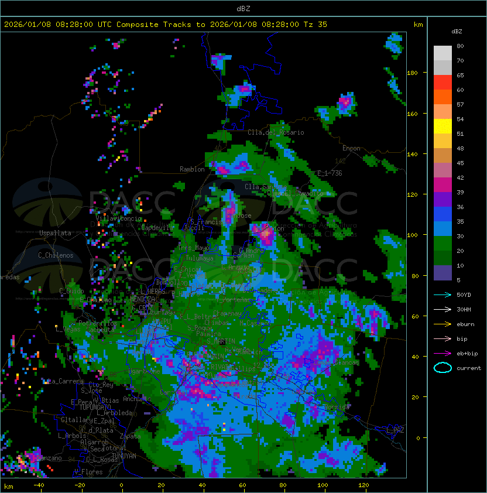Viewport: 487px width, 493px height.
Task: Click the 'TUPUNGATO' city label
Action: coord(95,408)
